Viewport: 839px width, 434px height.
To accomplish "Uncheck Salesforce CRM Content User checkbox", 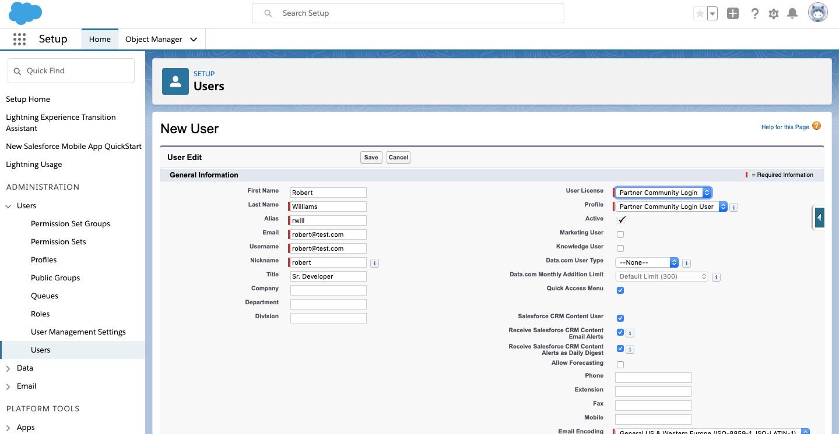I will [x=620, y=318].
